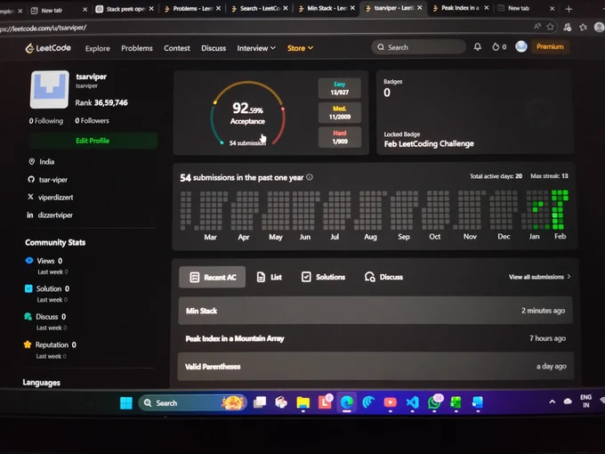Expand the Store dropdown

tap(300, 48)
